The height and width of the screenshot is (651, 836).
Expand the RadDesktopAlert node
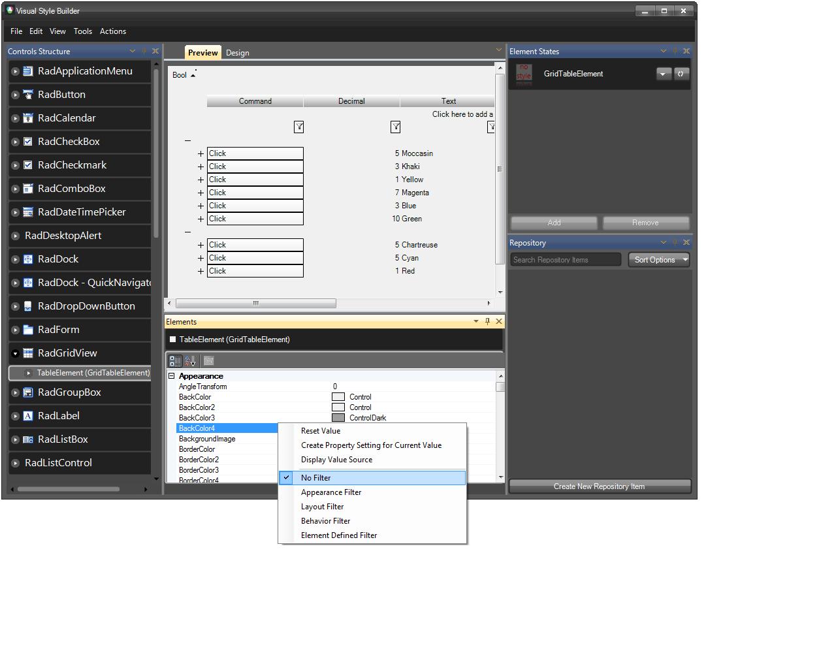(x=15, y=236)
